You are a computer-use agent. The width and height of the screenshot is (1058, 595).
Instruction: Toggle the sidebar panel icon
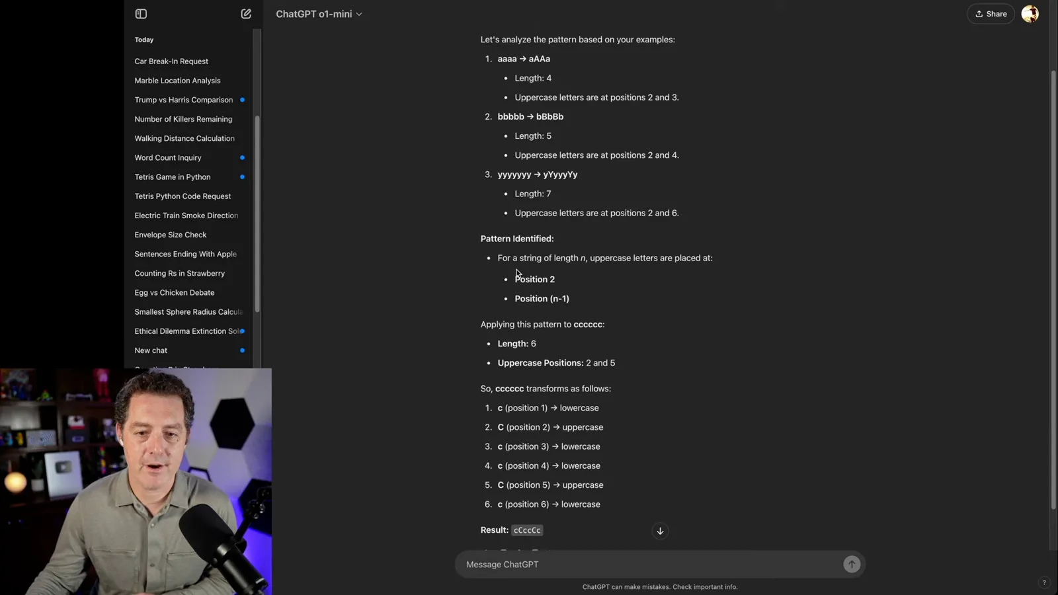(141, 14)
